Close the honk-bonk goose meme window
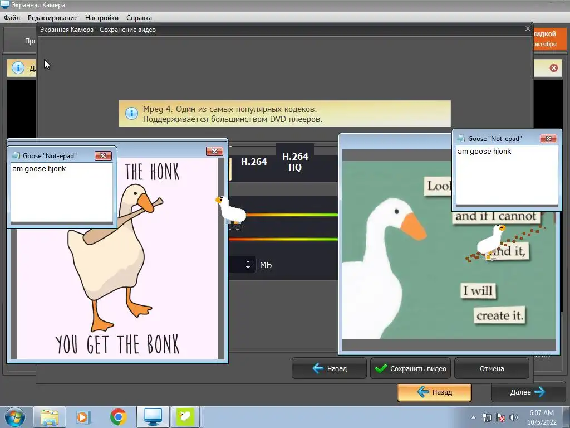 (214, 151)
